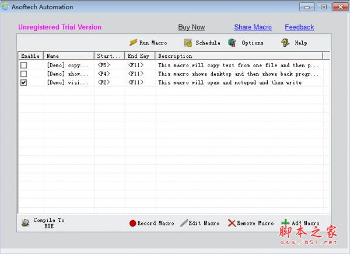Viewport: 350px width, 254px height.
Task: Click the Edit Macro label
Action: 204,223
